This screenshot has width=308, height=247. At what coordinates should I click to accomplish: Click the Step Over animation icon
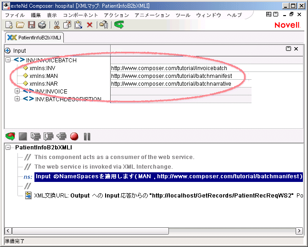tap(49, 137)
